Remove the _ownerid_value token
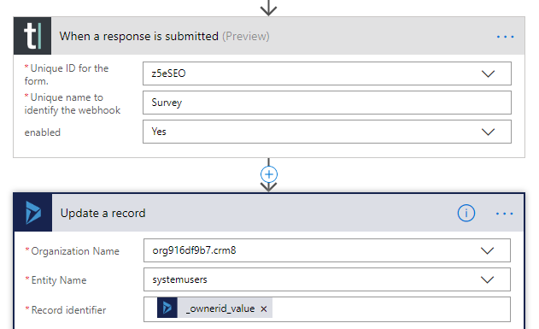 [x=264, y=308]
